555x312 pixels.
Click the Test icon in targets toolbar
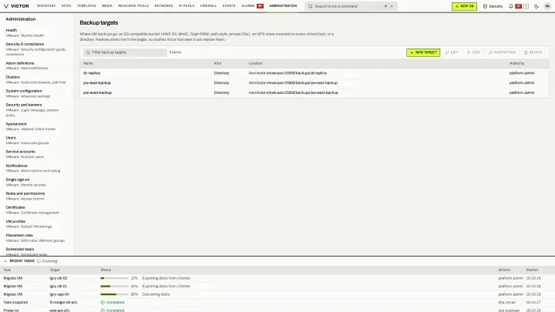469,52
